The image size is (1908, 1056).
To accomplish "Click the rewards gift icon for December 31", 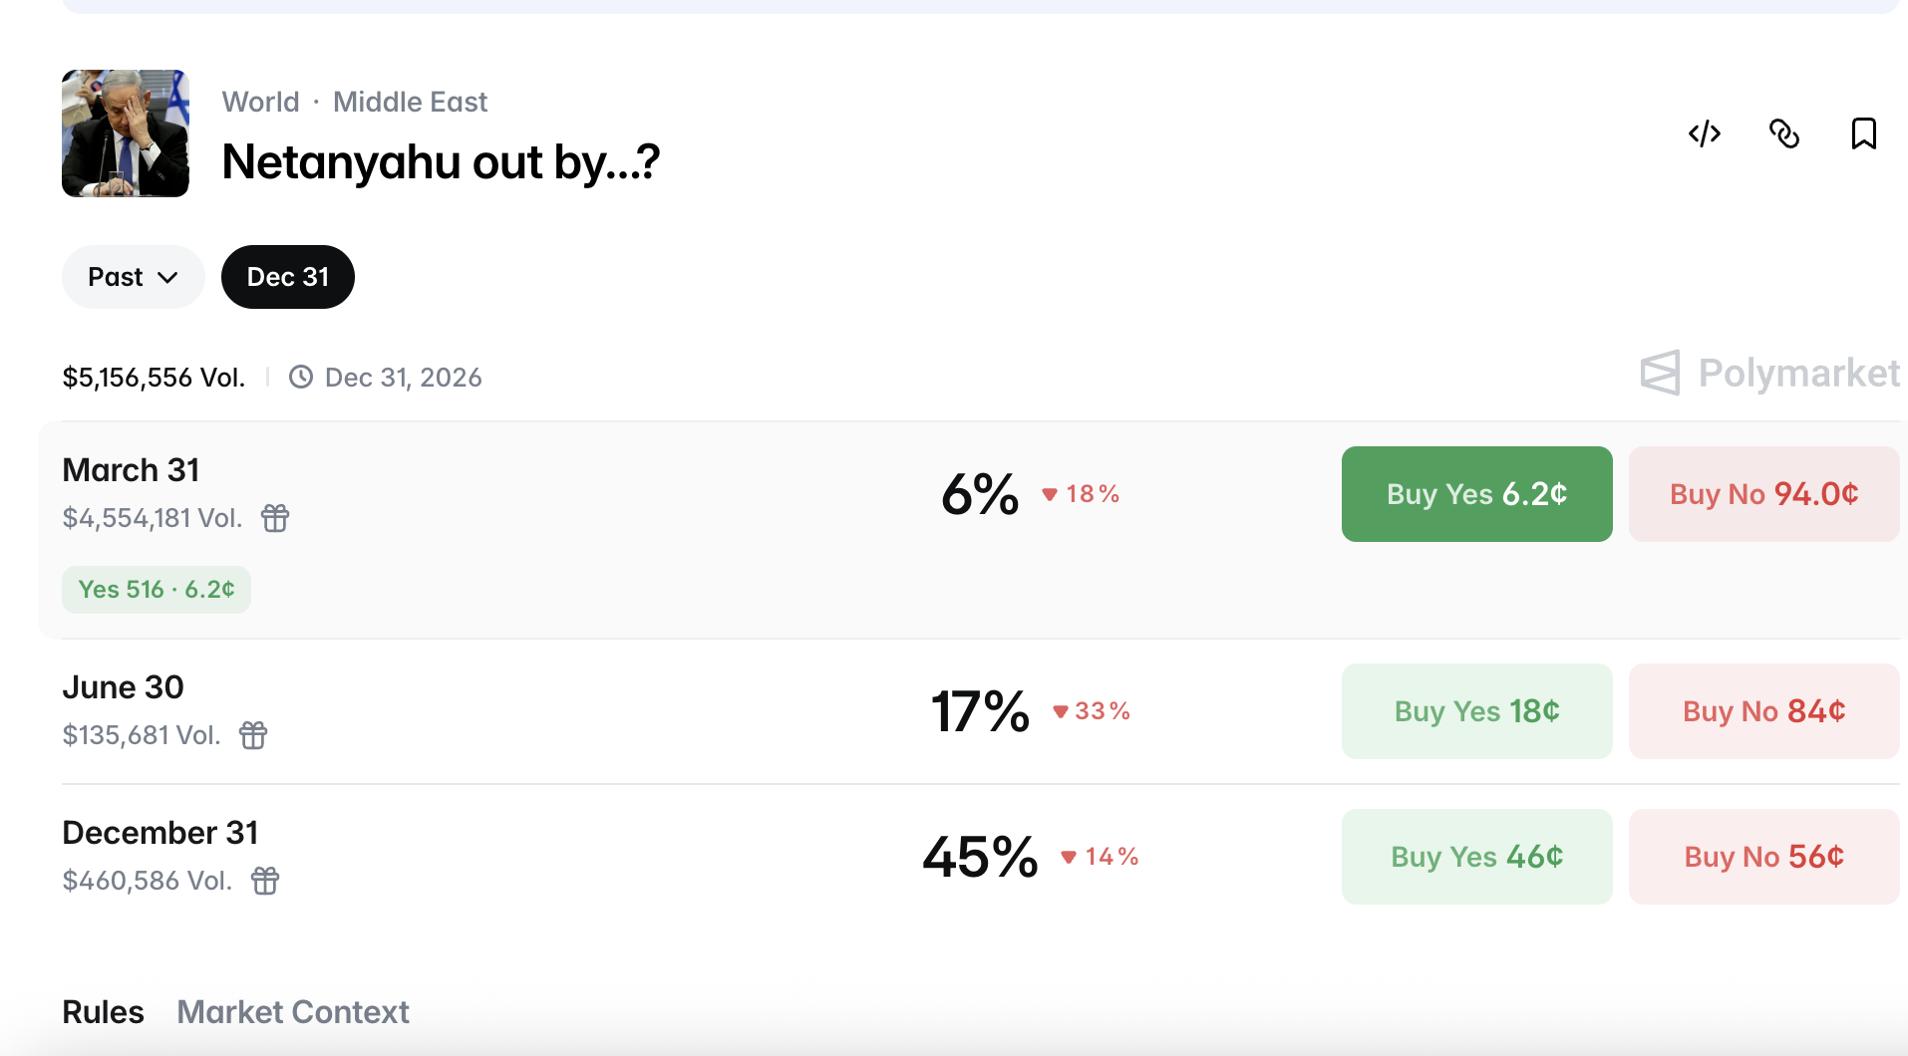I will tap(265, 881).
